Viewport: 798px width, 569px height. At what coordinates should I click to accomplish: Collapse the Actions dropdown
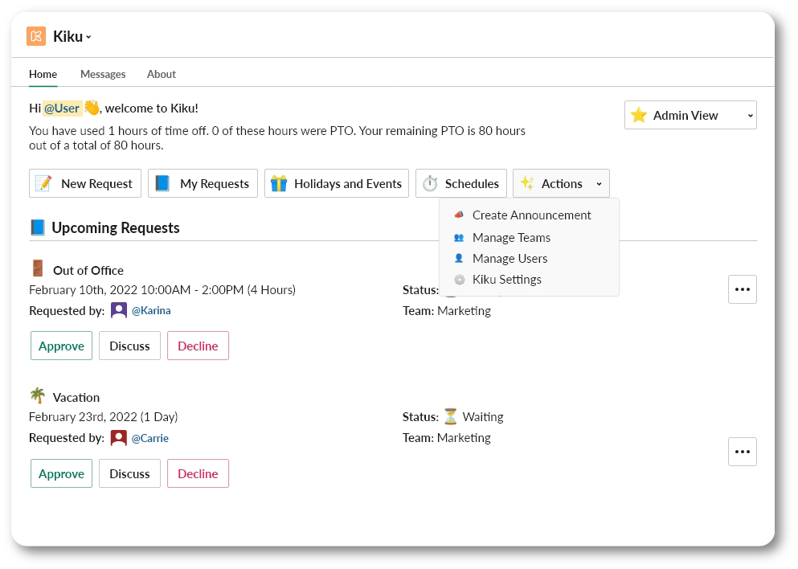[x=561, y=183]
